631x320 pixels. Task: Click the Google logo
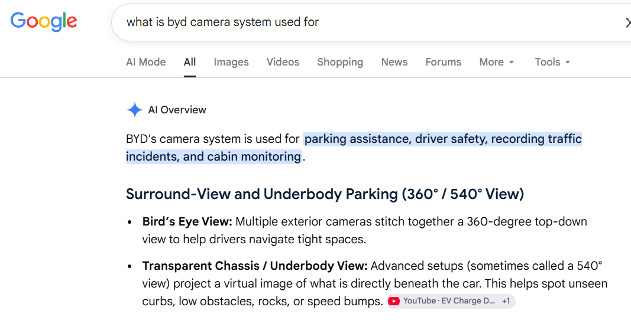coord(43,22)
